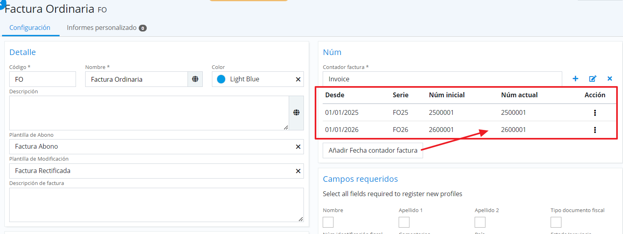
Task: Check the Nombre required field checkbox
Action: (x=328, y=222)
